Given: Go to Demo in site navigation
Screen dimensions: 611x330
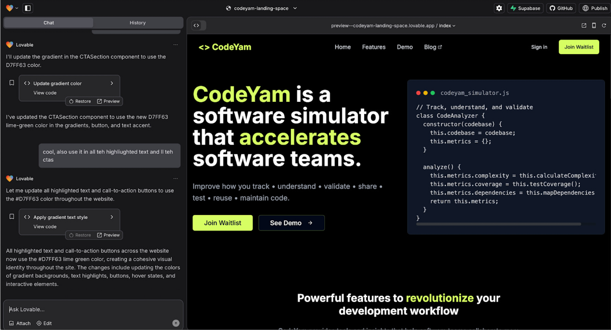Looking at the screenshot, I should 405,47.
